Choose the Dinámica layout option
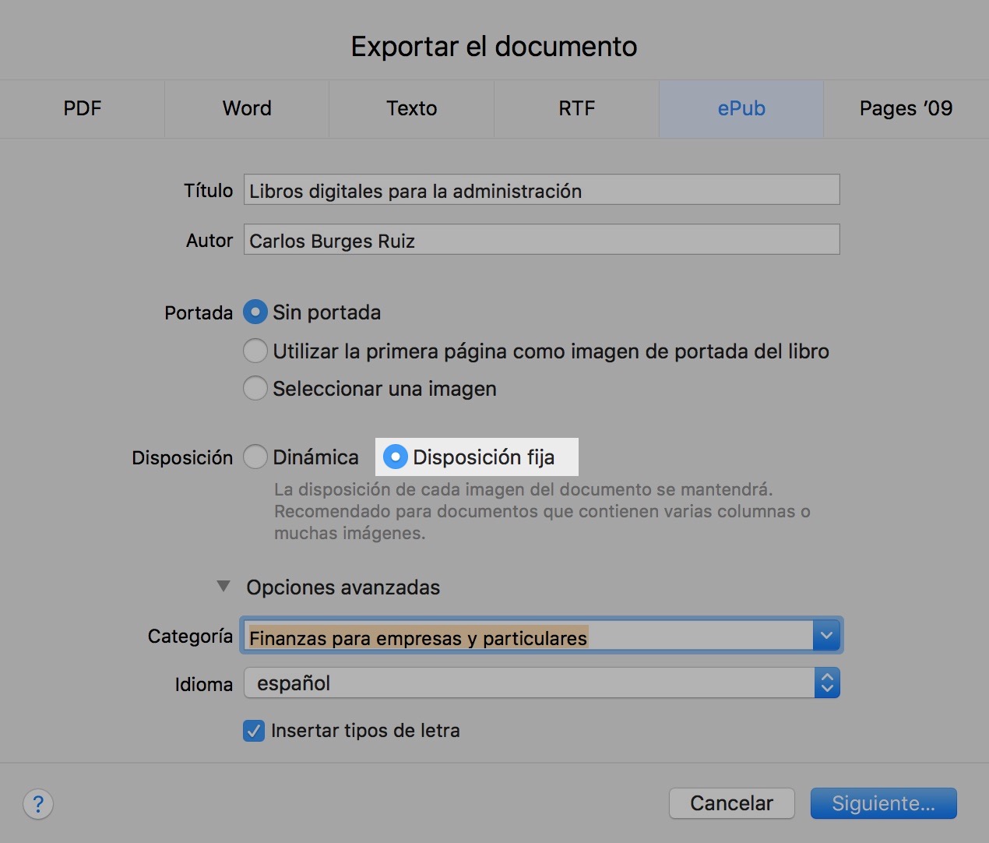This screenshot has width=989, height=843. point(255,457)
